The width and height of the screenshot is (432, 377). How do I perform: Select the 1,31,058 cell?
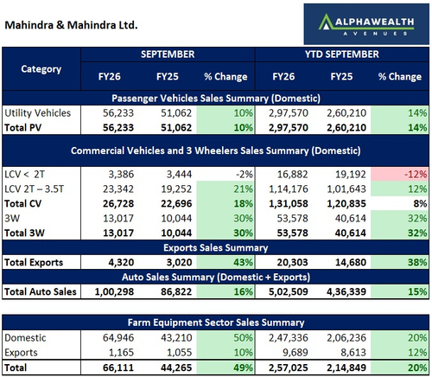[289, 204]
